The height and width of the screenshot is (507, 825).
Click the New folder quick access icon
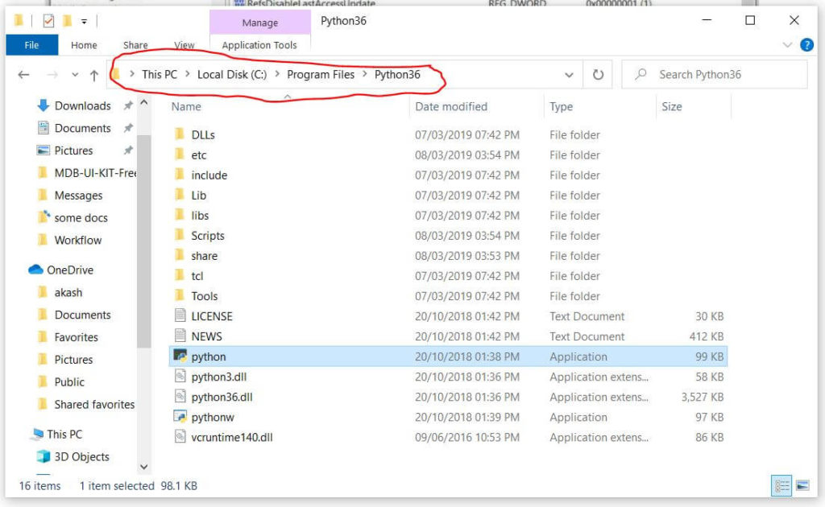[x=67, y=21]
